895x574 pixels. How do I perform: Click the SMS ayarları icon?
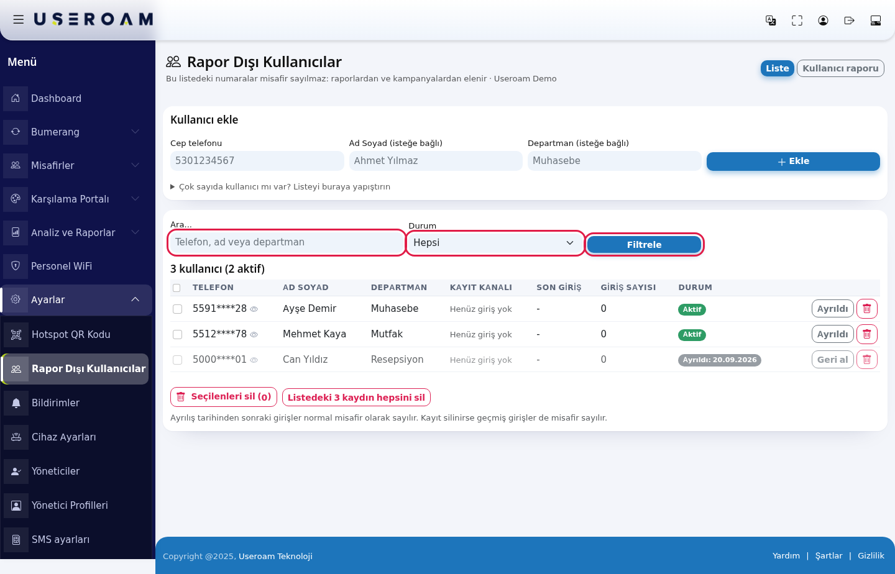[x=16, y=540]
